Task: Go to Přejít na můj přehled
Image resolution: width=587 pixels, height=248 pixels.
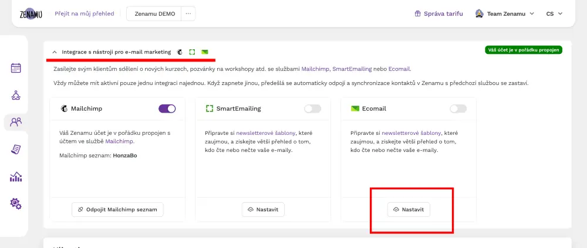Action: pos(84,14)
